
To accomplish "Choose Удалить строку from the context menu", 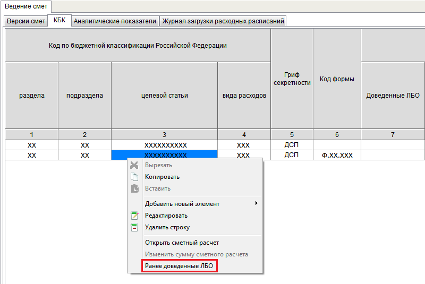I will 167,227.
